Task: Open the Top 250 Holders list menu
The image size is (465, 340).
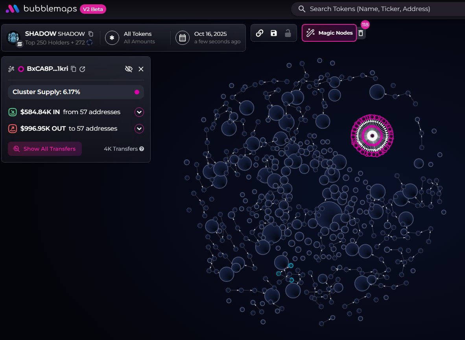Action: coord(20,44)
